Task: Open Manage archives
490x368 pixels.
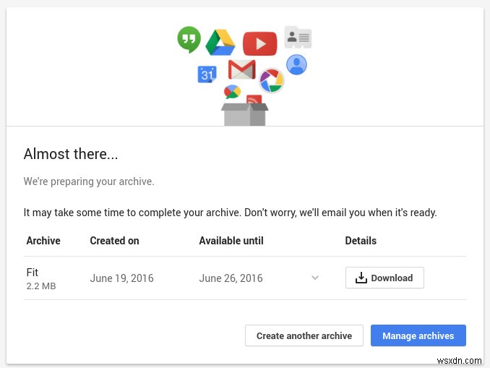Action: (418, 335)
